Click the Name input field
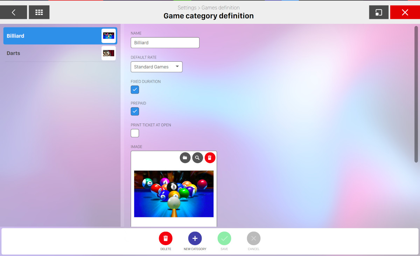The height and width of the screenshot is (256, 420). click(x=165, y=43)
